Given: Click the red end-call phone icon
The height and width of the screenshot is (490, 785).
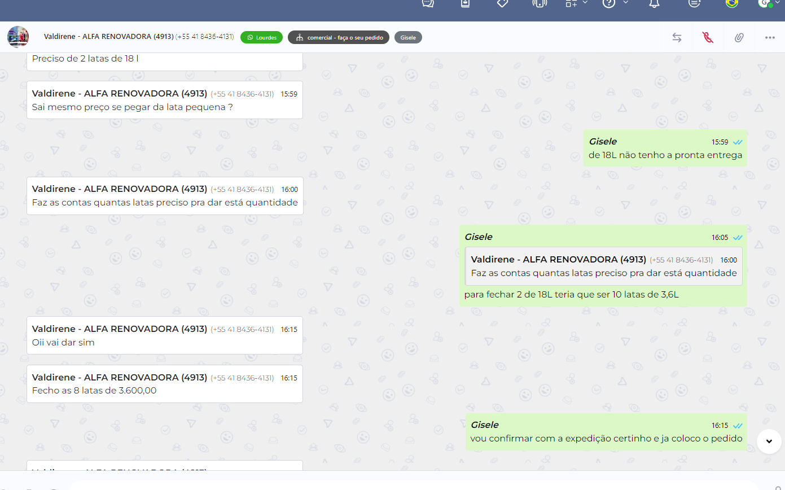Looking at the screenshot, I should click(x=708, y=37).
